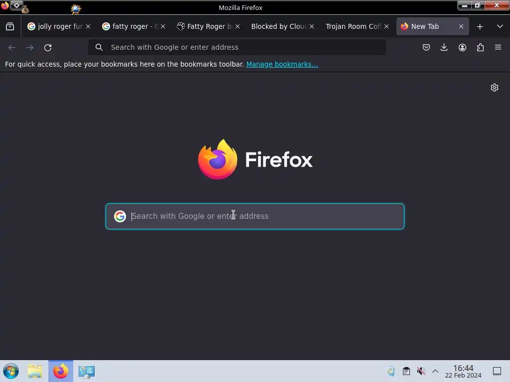Open the hamburger application menu
The image size is (510, 382).
[498, 47]
